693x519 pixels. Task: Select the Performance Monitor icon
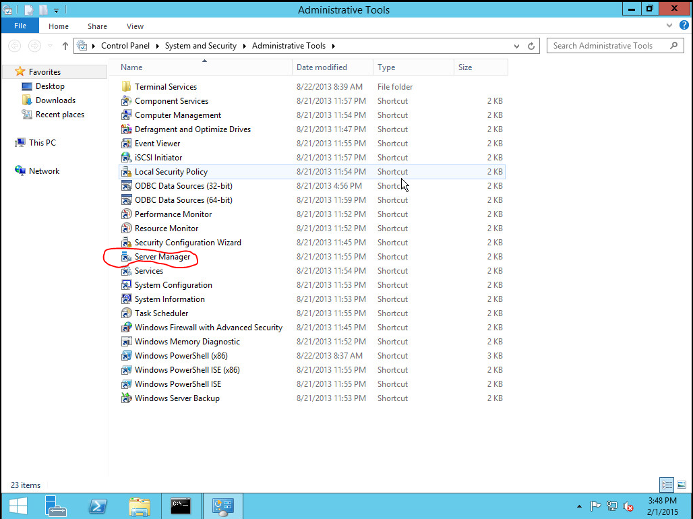click(126, 214)
